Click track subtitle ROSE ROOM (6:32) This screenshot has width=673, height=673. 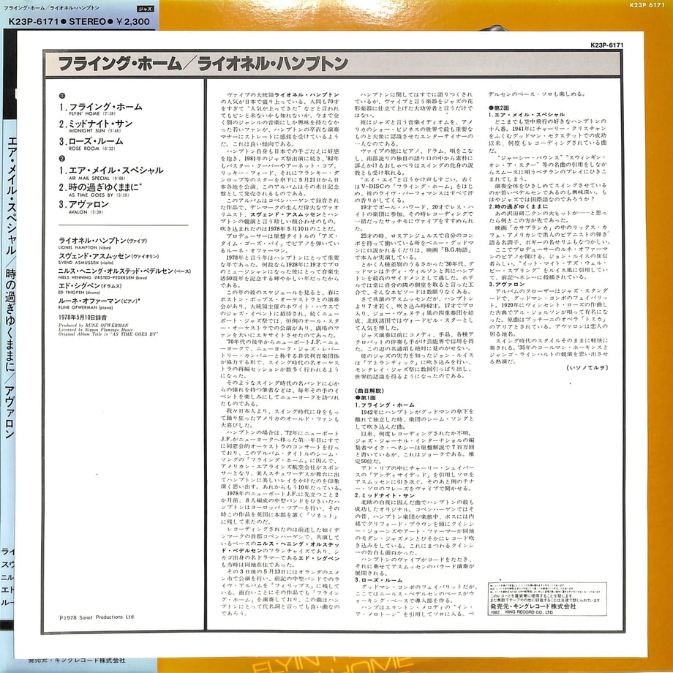pos(92,148)
